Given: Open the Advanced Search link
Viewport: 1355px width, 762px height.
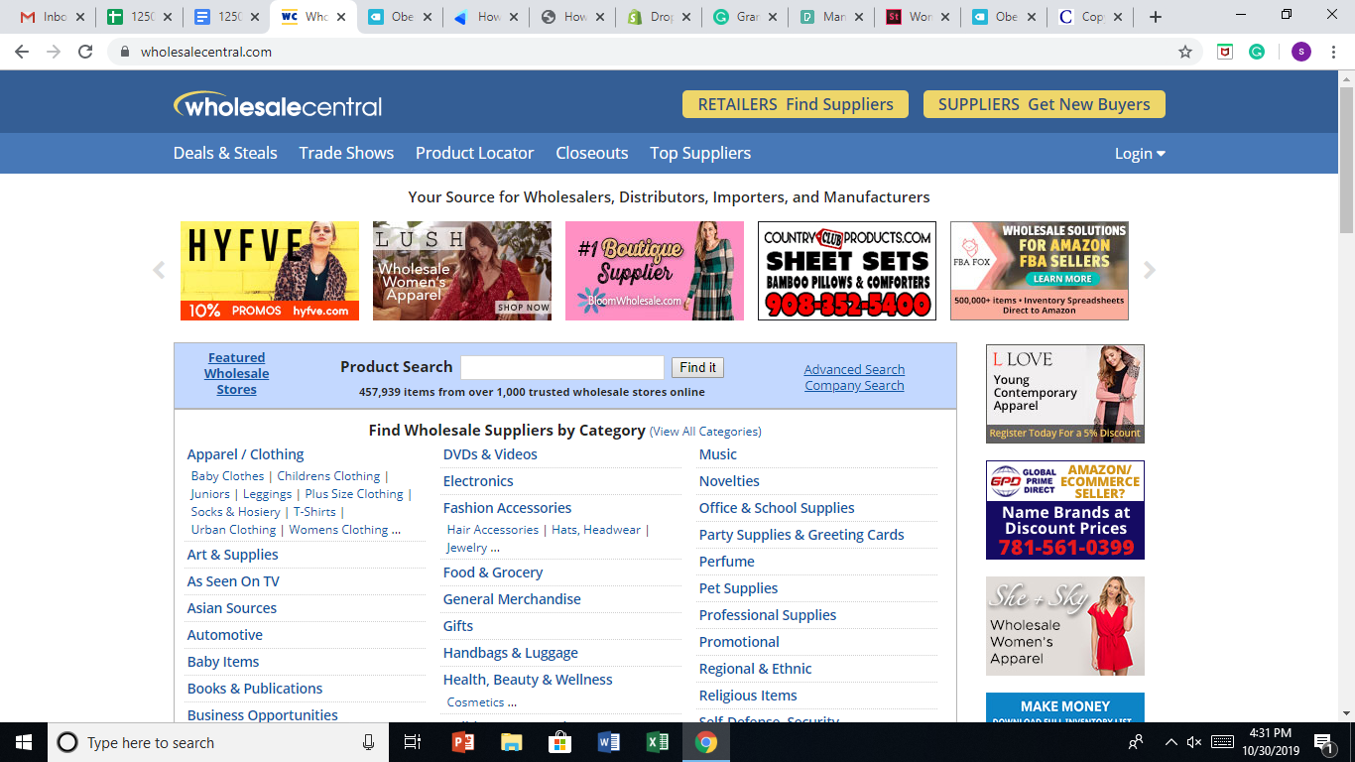Looking at the screenshot, I should (x=854, y=369).
